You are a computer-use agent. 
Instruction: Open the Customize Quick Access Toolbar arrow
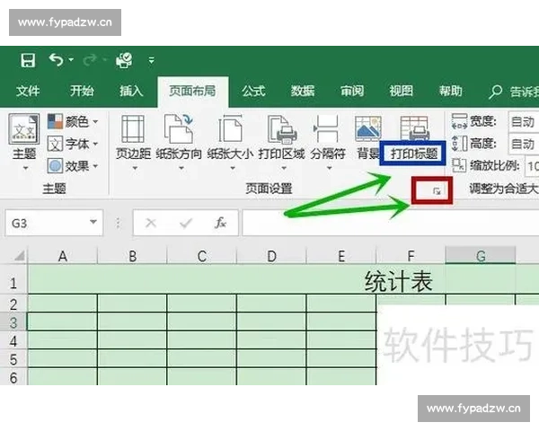[x=151, y=60]
